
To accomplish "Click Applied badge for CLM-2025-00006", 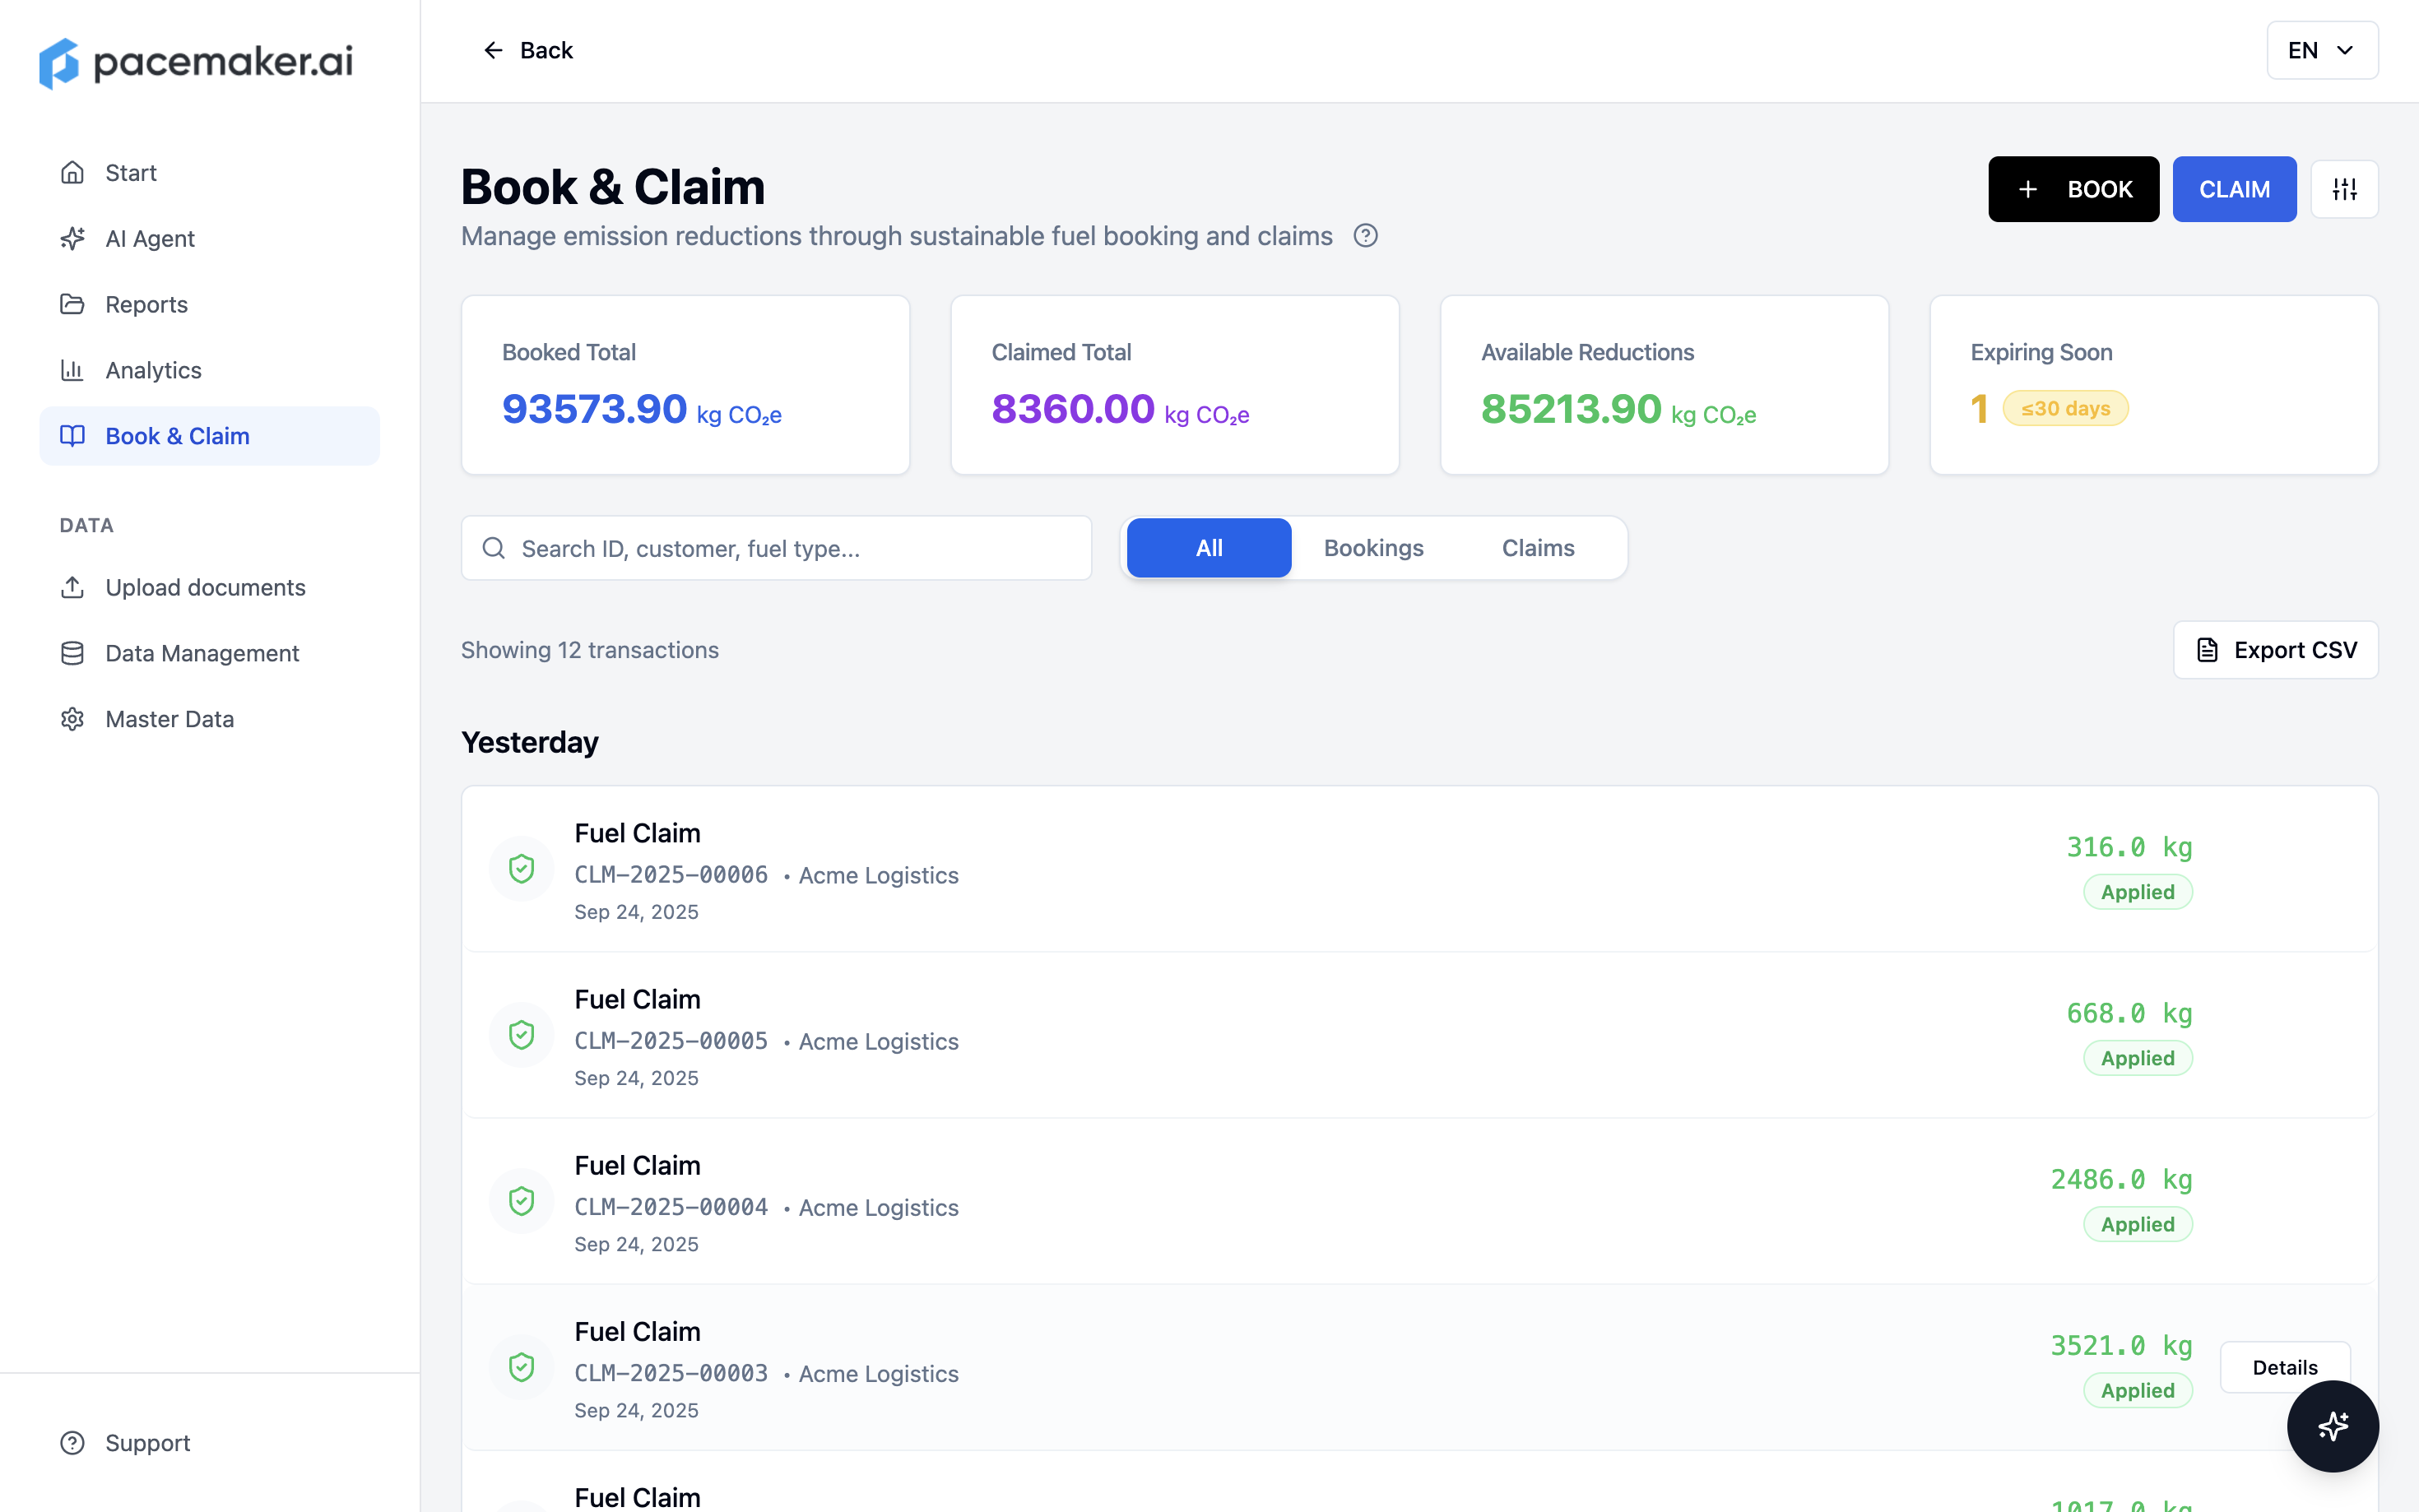I will click(2137, 892).
